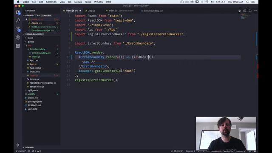Click the macOS Spotlight search icon
272x153 pixels.
(x=247, y=2)
